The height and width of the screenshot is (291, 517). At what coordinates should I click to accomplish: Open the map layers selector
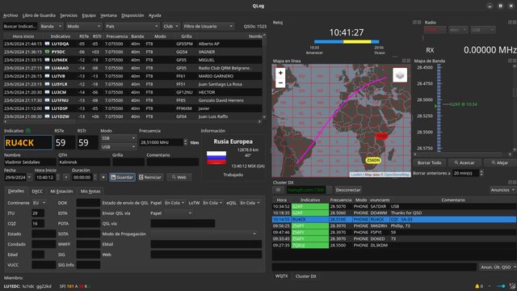click(x=400, y=75)
